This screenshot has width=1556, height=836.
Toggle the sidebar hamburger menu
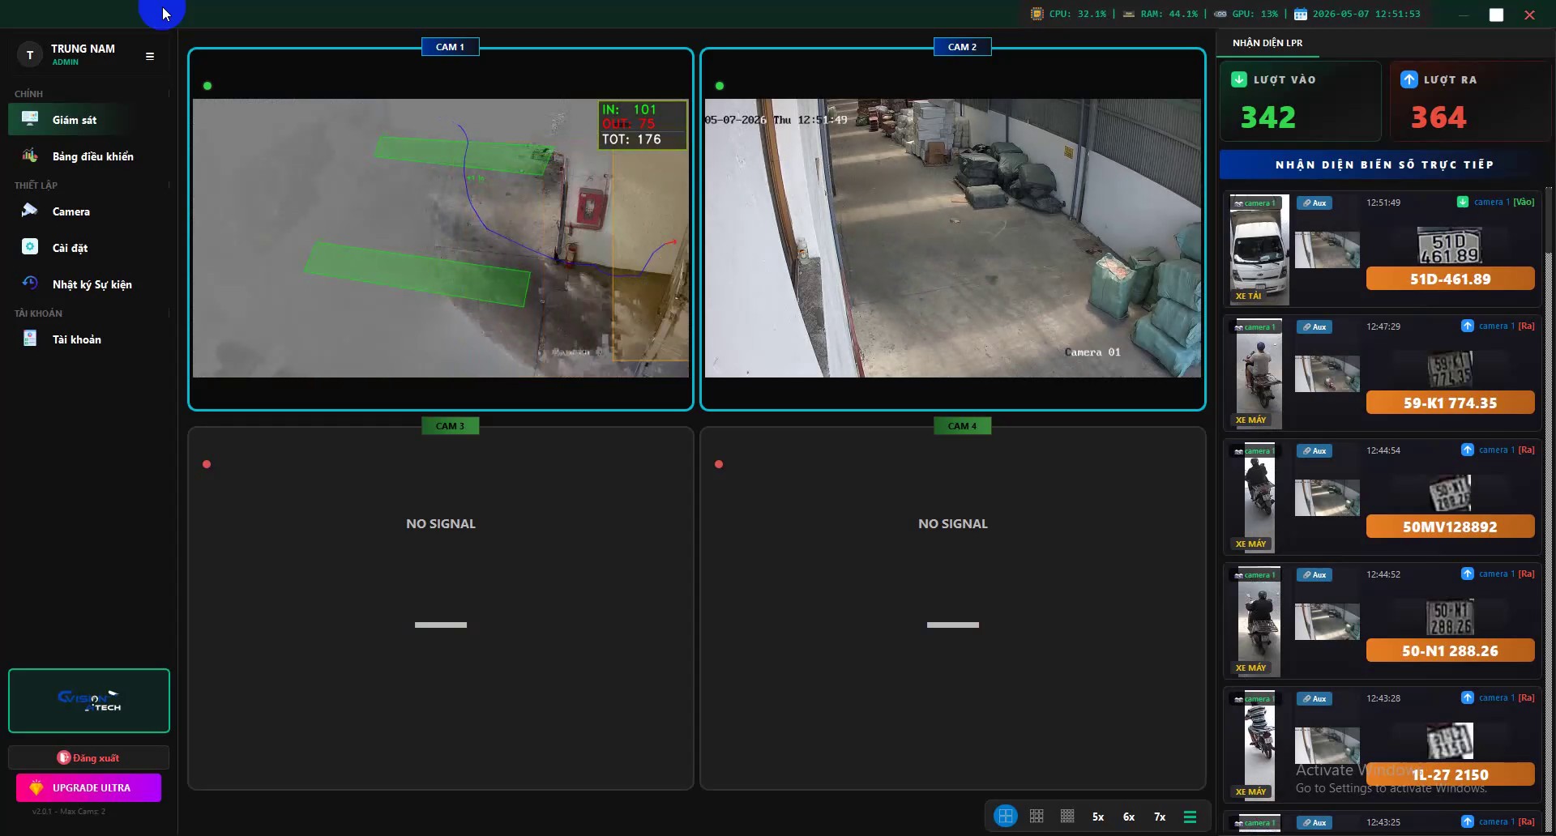[x=150, y=56]
